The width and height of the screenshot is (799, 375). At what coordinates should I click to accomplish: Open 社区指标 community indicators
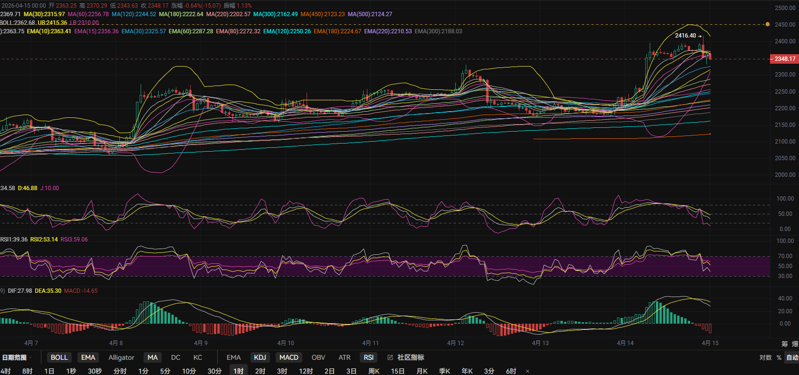(411, 357)
